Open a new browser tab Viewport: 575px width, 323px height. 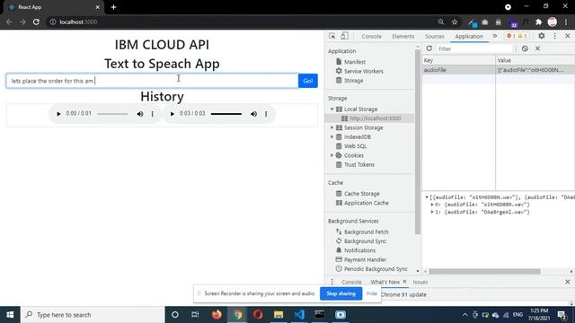point(114,7)
